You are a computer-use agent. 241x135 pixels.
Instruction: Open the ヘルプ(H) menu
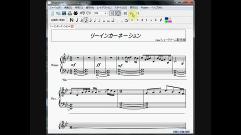pyautogui.click(x=156, y=7)
